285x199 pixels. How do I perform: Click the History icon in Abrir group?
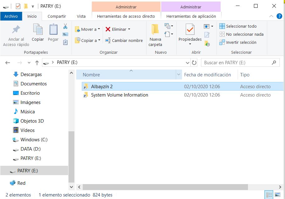[x=207, y=43]
